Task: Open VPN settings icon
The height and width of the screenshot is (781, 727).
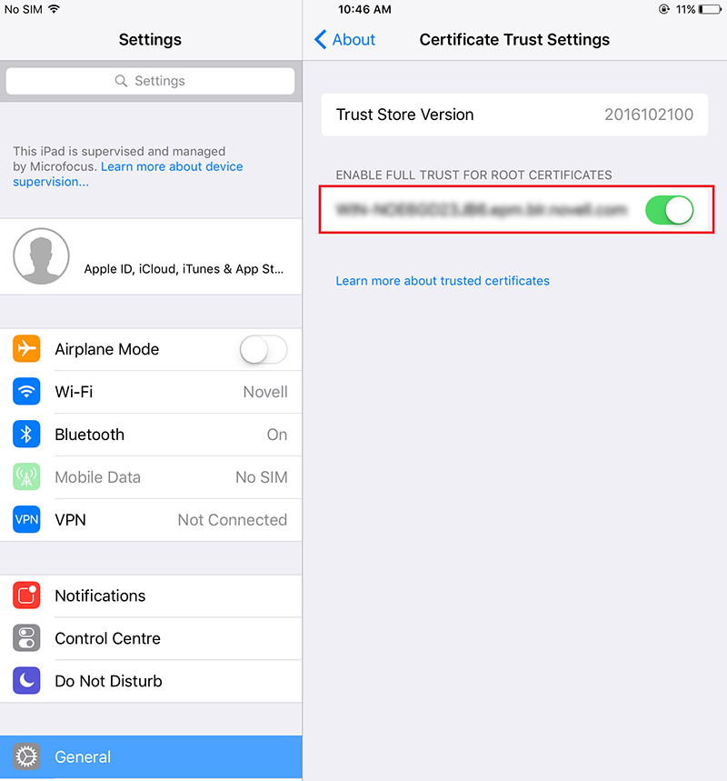Action: 26,519
